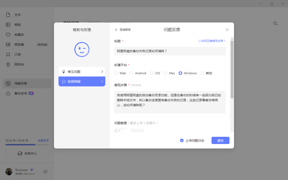Open the 如何正确填写反馈 help link

212,41
